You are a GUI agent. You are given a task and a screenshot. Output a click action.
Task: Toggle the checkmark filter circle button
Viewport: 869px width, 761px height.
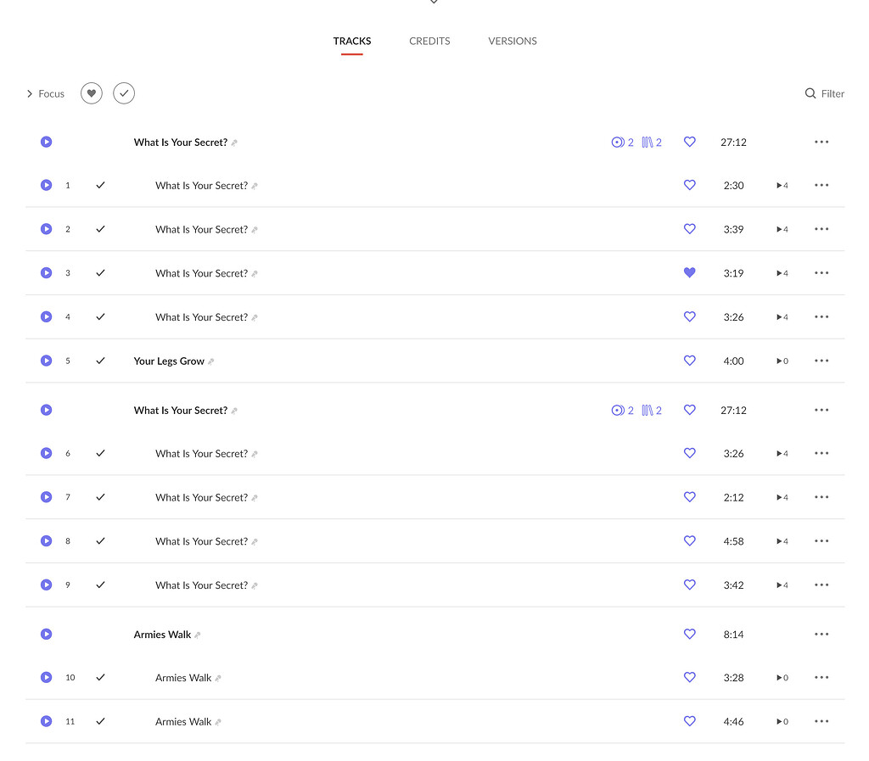pos(124,93)
